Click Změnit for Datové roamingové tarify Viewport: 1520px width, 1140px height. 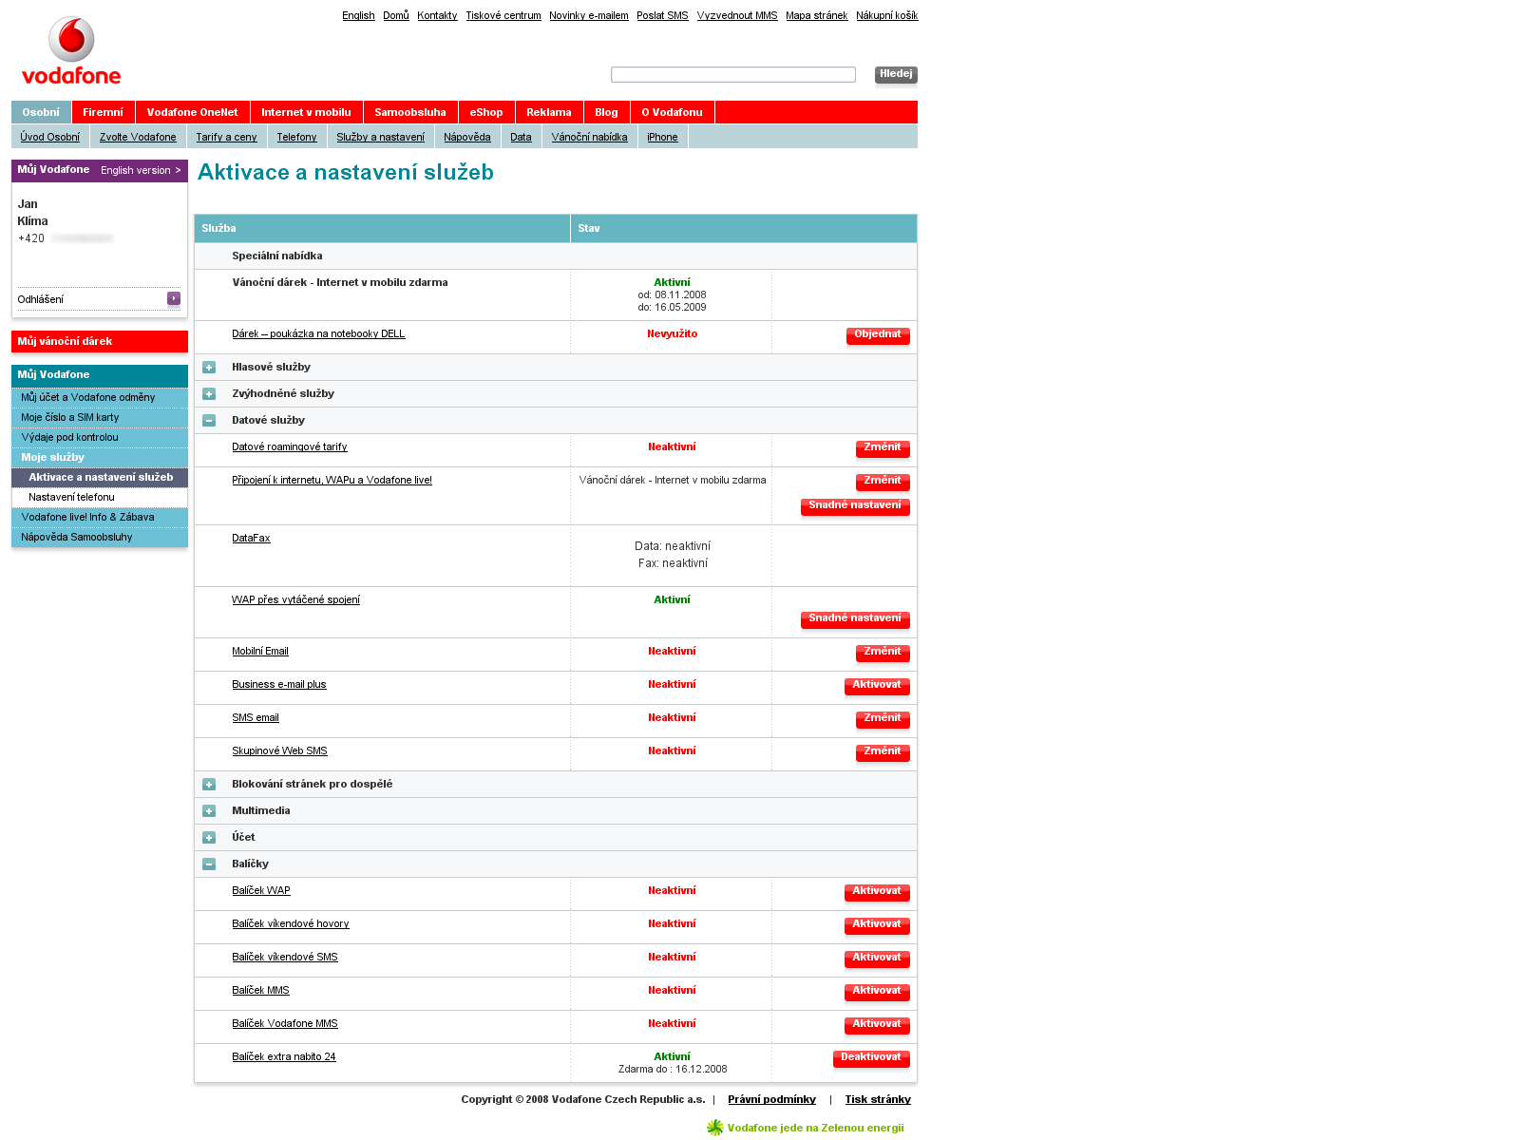point(883,448)
